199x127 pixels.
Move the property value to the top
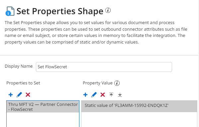click(111, 95)
